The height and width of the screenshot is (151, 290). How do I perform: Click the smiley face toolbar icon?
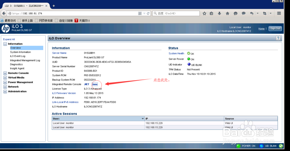(235, 14)
